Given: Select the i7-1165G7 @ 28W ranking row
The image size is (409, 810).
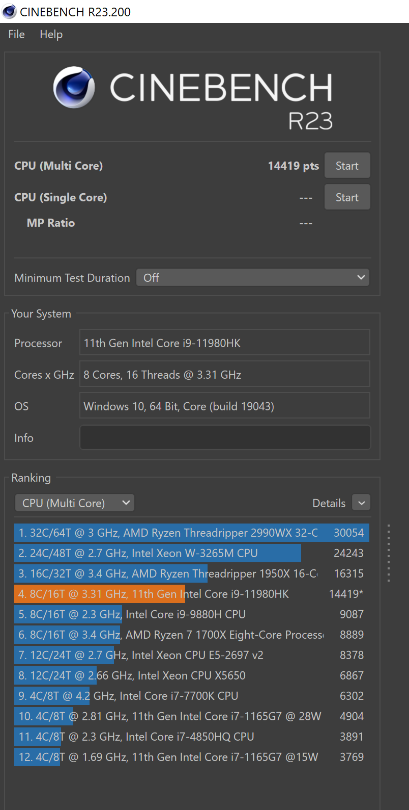Looking at the screenshot, I should [192, 716].
